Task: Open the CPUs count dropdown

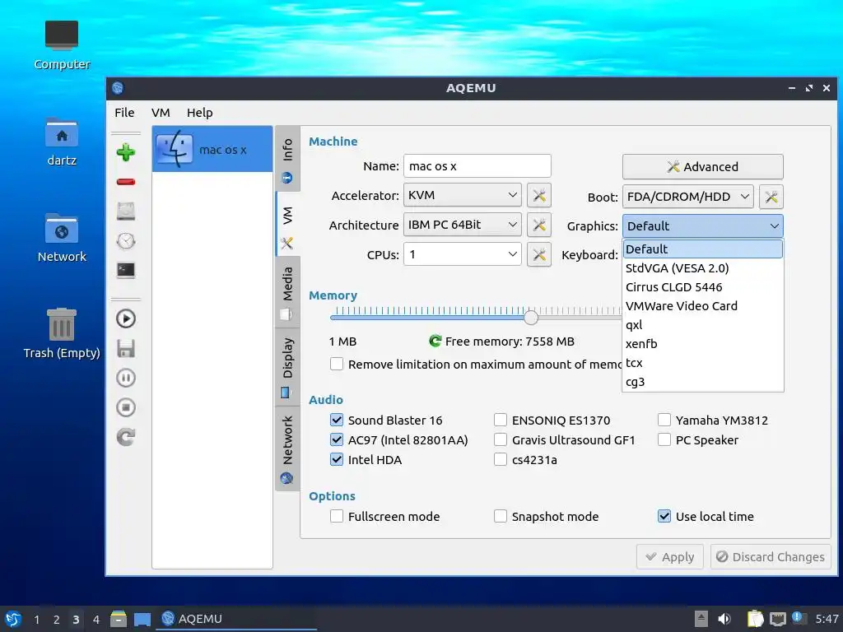Action: point(463,254)
